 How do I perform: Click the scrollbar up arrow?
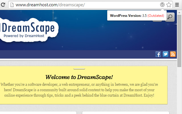[x=179, y=13]
